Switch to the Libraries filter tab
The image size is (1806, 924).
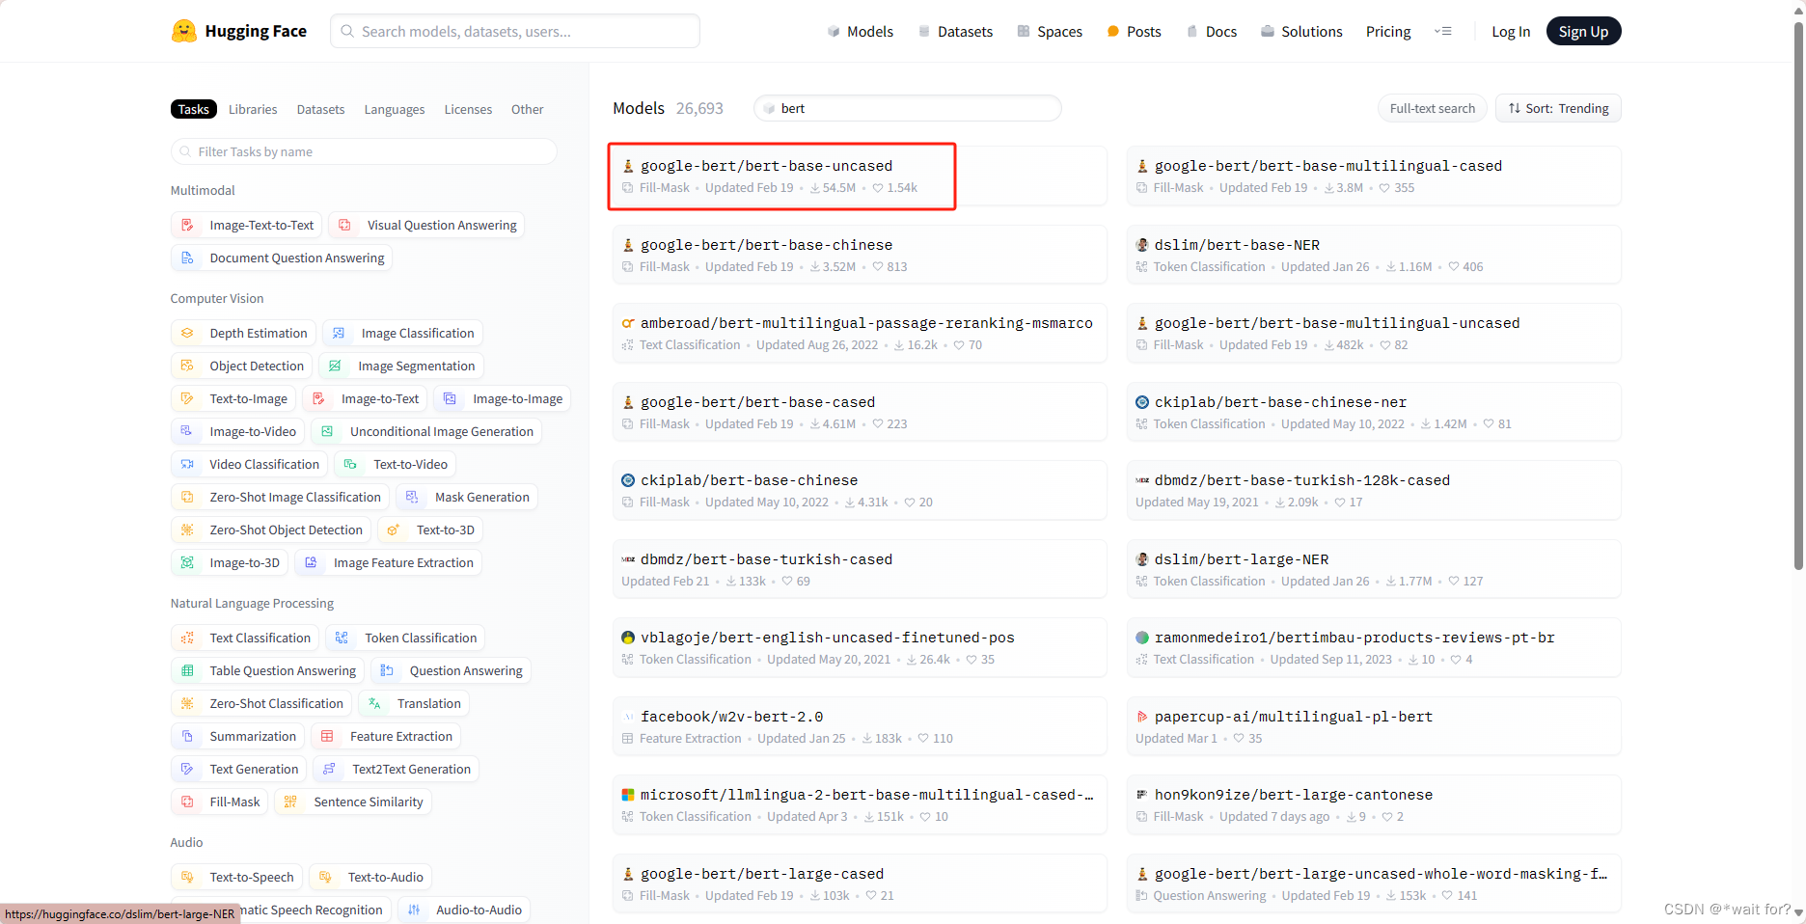tap(253, 109)
